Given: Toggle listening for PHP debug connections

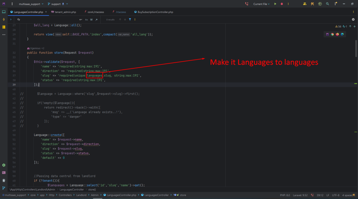Looking at the screenshot, I should click(246, 4).
